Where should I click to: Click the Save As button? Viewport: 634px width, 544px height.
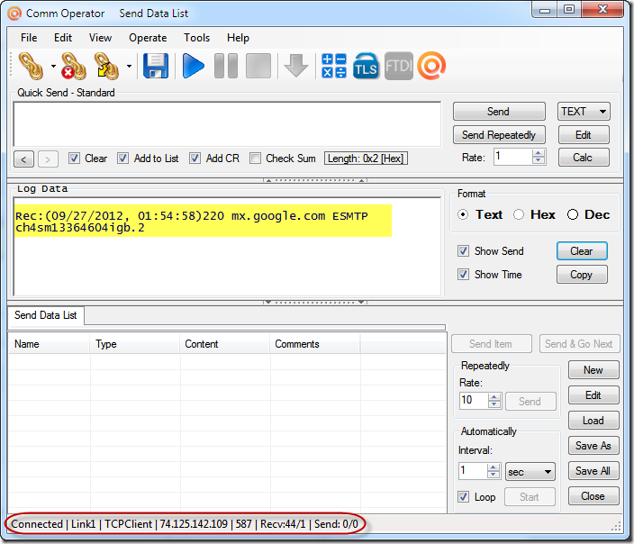(x=593, y=446)
